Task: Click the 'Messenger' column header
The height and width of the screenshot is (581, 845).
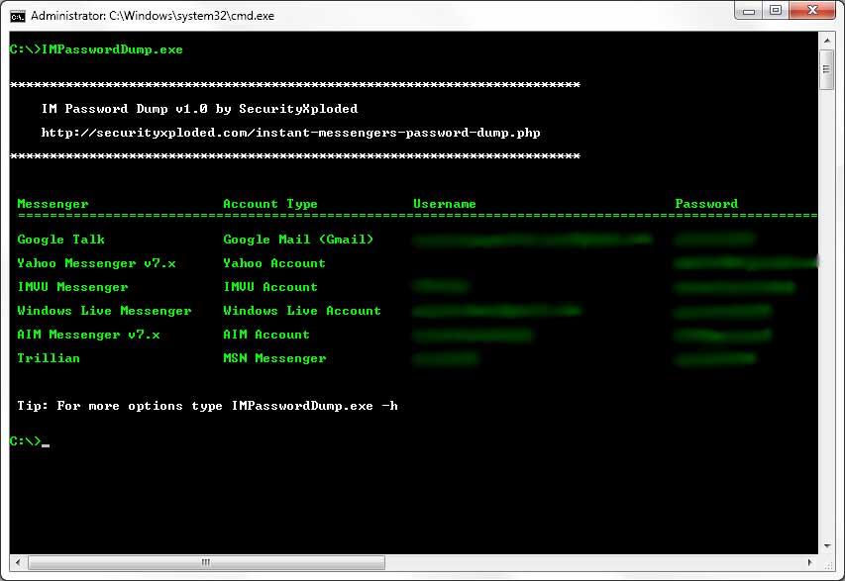Action: click(53, 204)
